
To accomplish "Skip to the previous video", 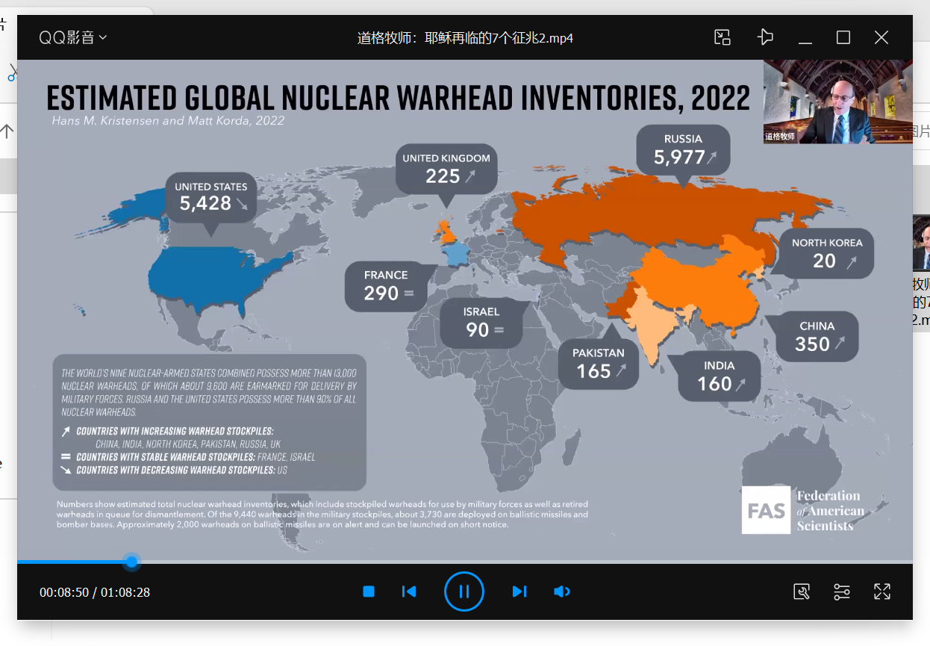I will (x=409, y=591).
